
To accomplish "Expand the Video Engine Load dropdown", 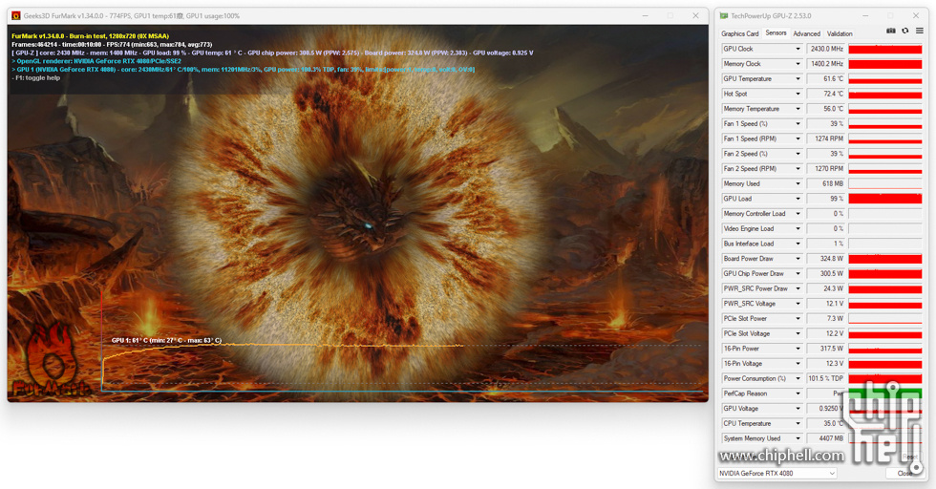I will point(798,228).
